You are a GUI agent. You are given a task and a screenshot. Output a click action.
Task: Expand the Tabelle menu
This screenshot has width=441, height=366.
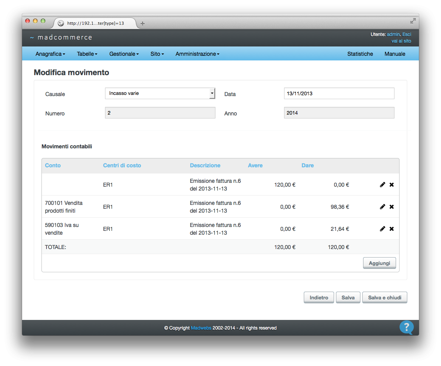87,54
